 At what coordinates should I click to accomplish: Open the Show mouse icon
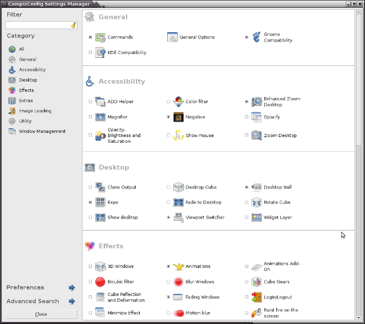coord(179,136)
